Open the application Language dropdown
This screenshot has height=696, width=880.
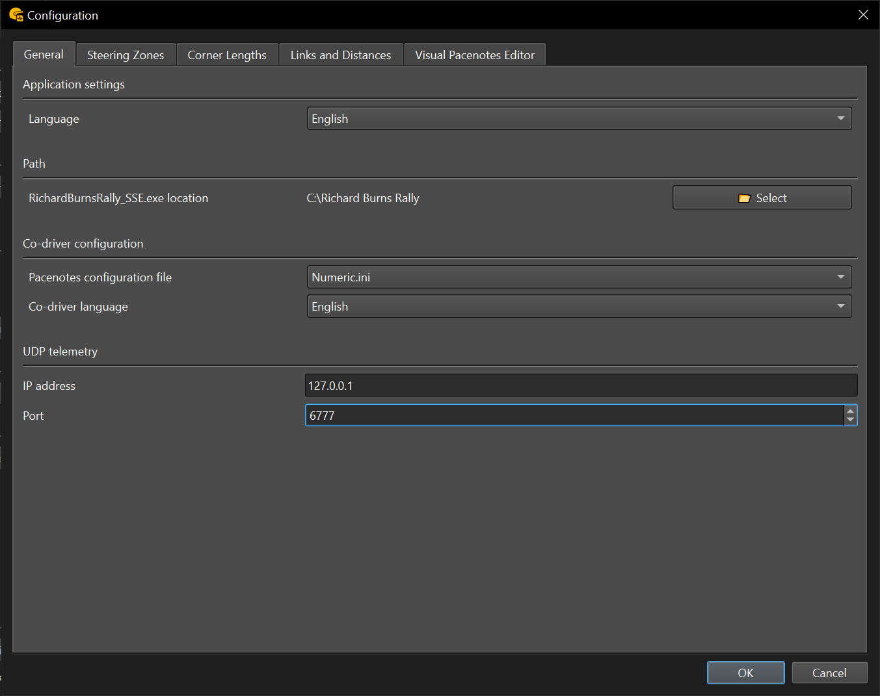(579, 119)
